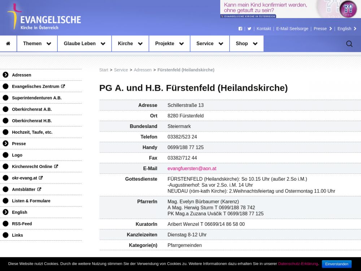Click the confirmation banner advertisement
Screen dimensions: 361x271
[x=290, y=9]
